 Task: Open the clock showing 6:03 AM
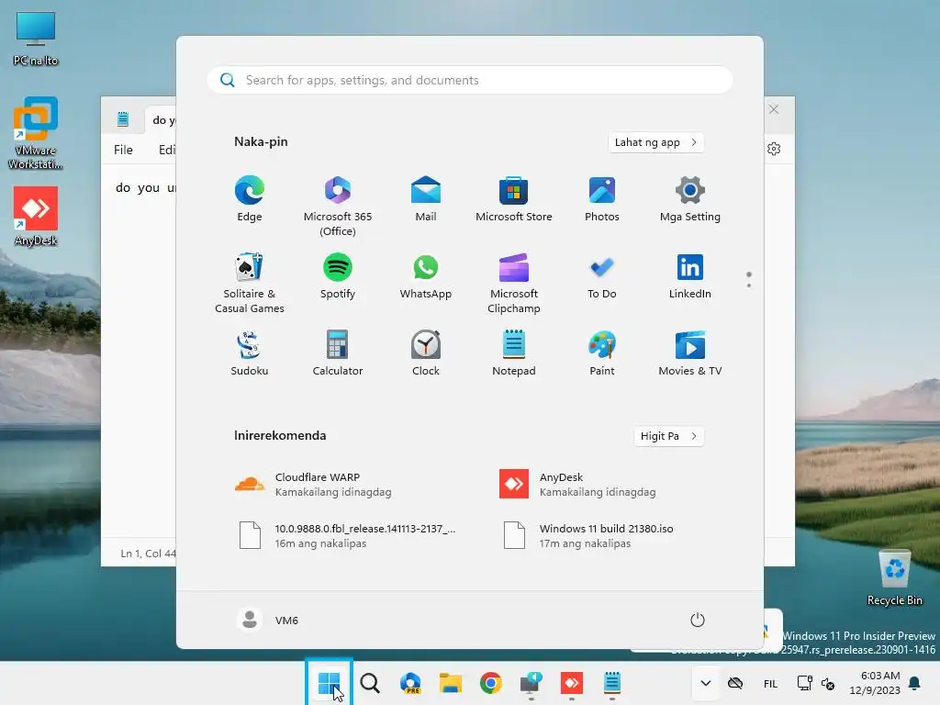click(x=874, y=683)
